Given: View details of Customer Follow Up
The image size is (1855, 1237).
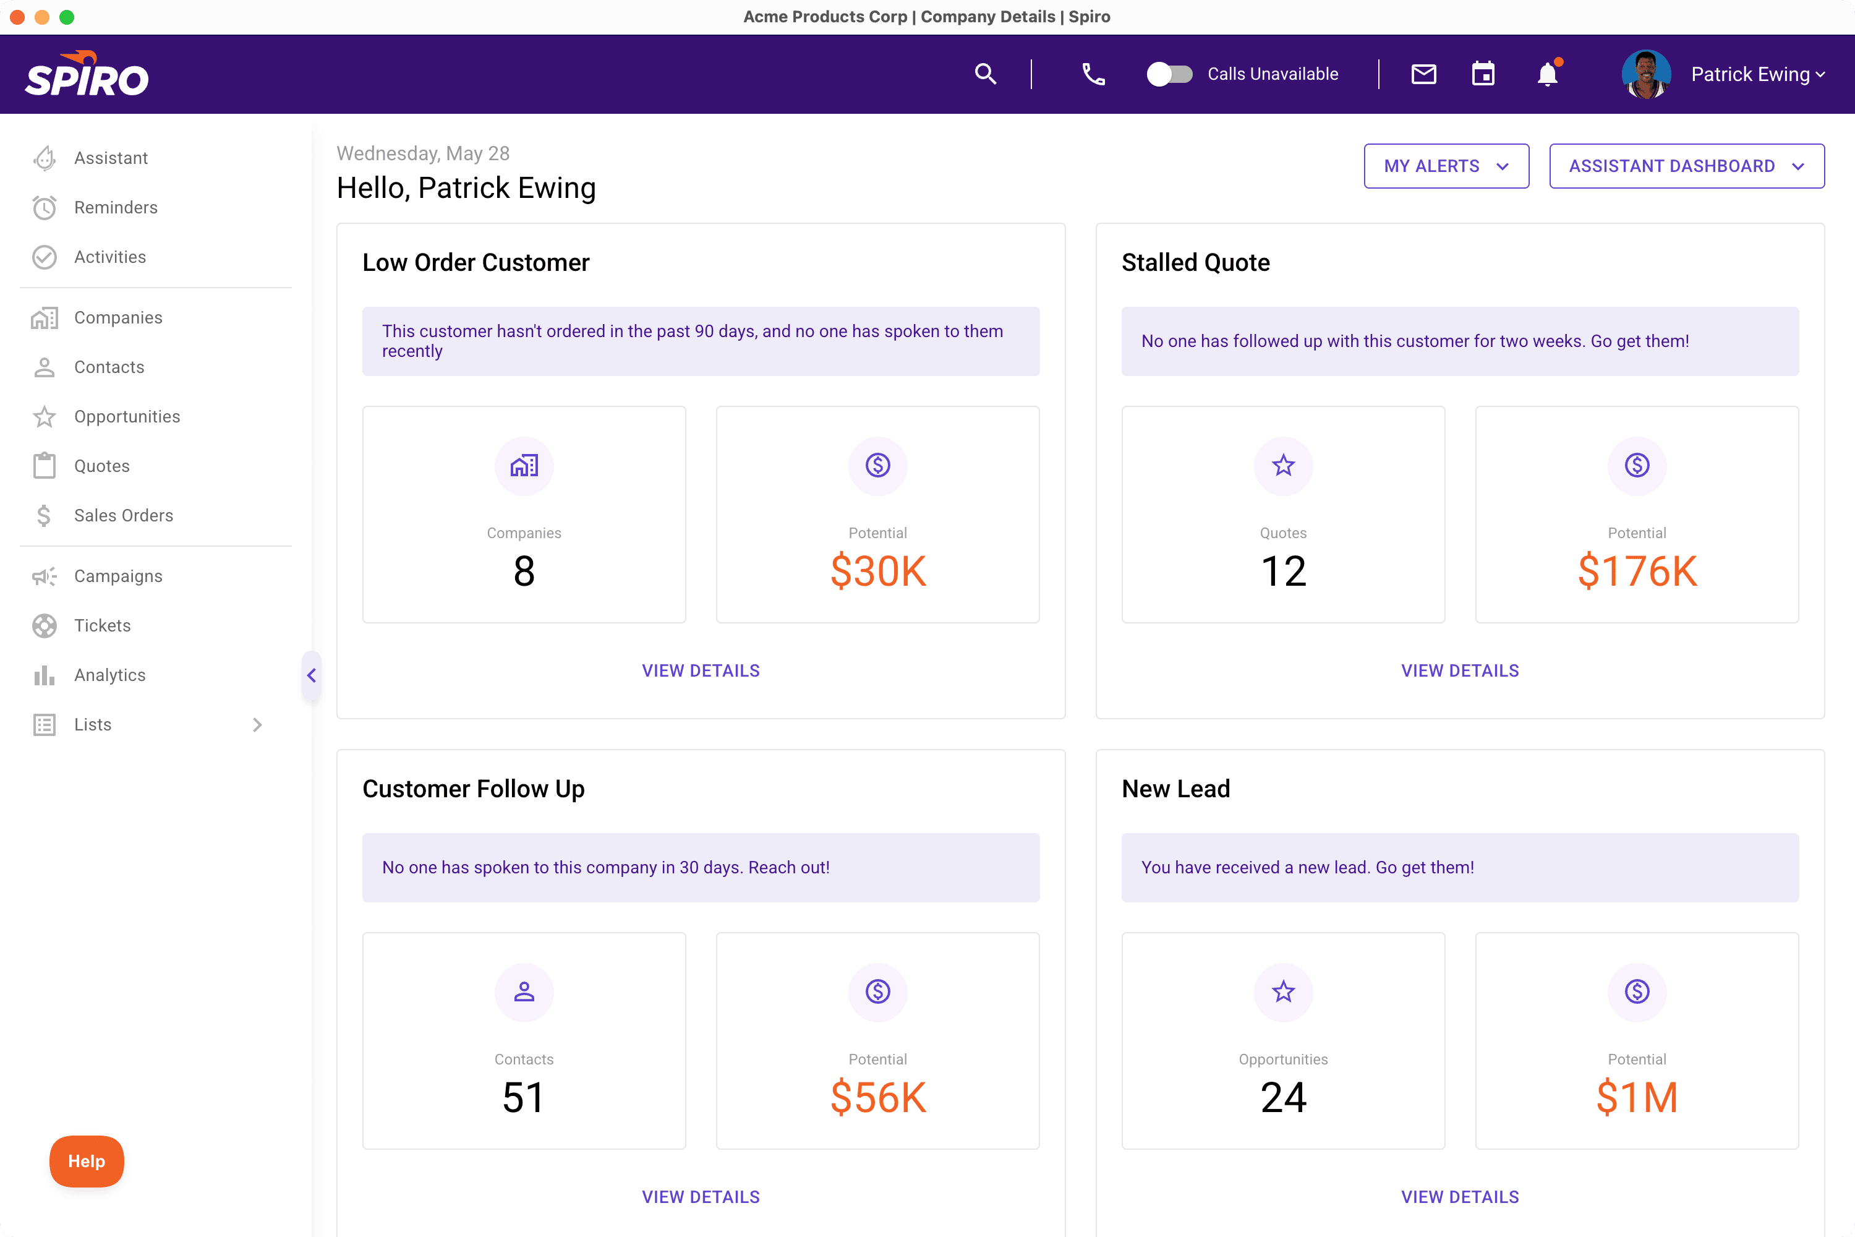Looking at the screenshot, I should (701, 1197).
